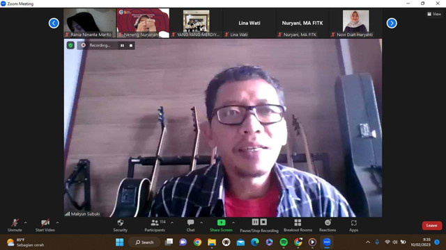Open Google Chrome from taskbar

click(197, 242)
